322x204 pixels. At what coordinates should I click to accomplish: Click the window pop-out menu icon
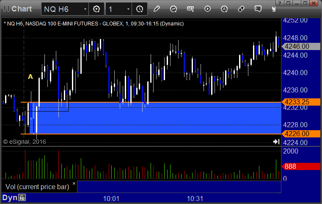288,3
